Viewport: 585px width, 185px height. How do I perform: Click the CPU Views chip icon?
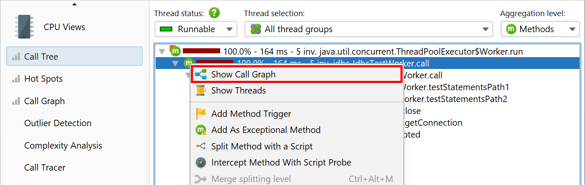[x=24, y=27]
